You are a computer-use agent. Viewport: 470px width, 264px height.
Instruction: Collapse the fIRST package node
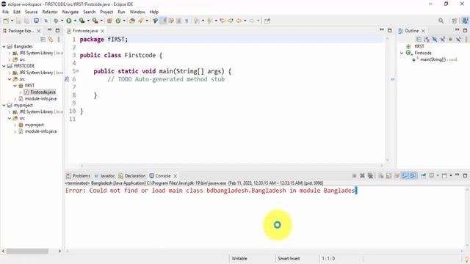coord(15,86)
